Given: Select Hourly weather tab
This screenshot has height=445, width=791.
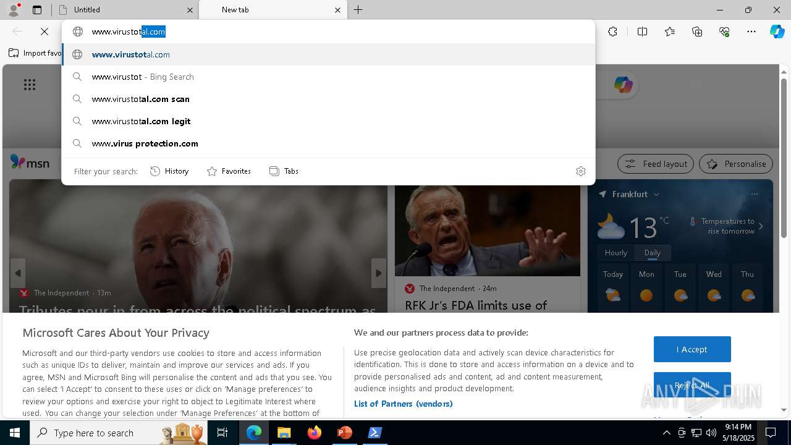Looking at the screenshot, I should [x=616, y=253].
